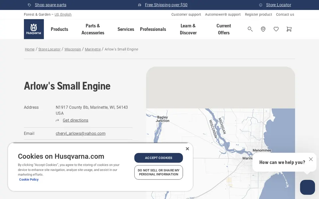Click the Menominee label on the map
Image resolution: width=319 pixels, height=199 pixels.
click(262, 151)
